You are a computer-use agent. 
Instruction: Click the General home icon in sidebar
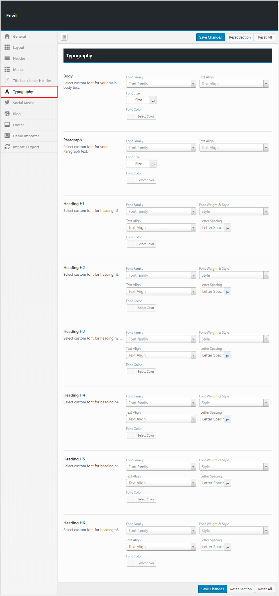pyautogui.click(x=7, y=36)
